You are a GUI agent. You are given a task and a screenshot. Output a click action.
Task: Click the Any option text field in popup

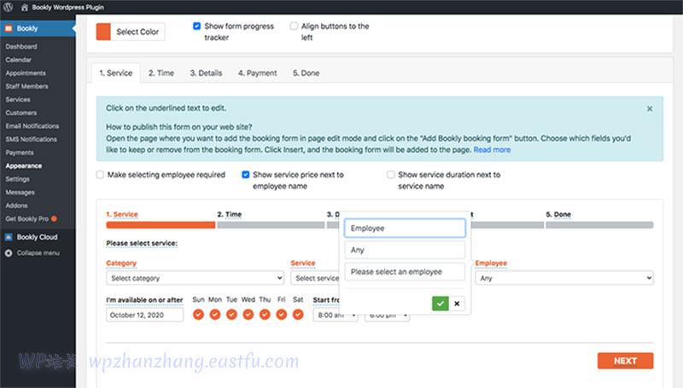pos(405,250)
